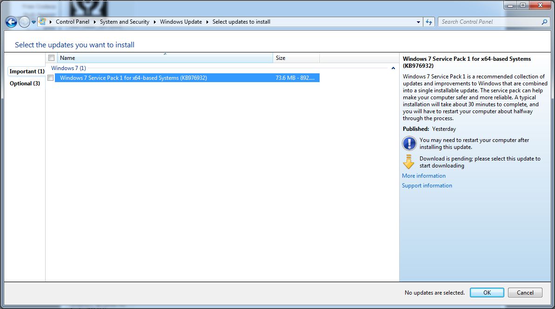Open the recent pages dropdown arrow
The height and width of the screenshot is (309, 555).
point(33,22)
